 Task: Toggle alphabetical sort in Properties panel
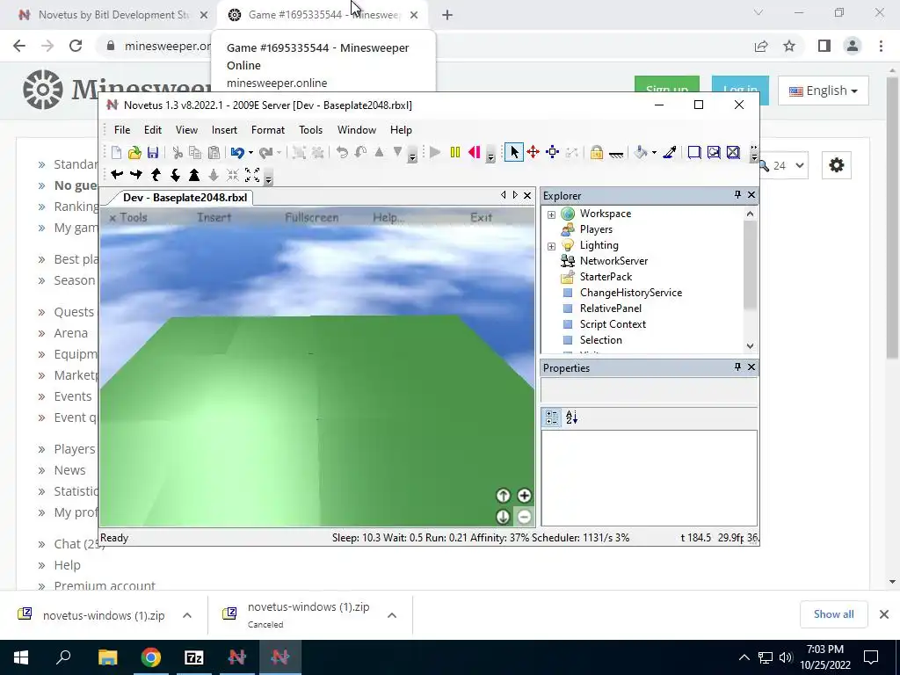tap(571, 417)
